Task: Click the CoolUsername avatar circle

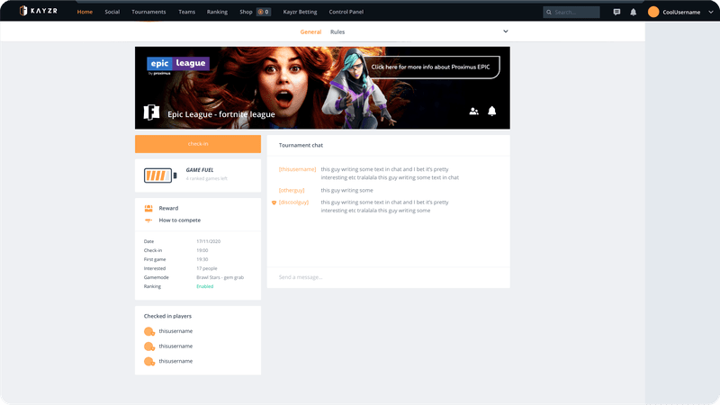Action: pyautogui.click(x=653, y=12)
